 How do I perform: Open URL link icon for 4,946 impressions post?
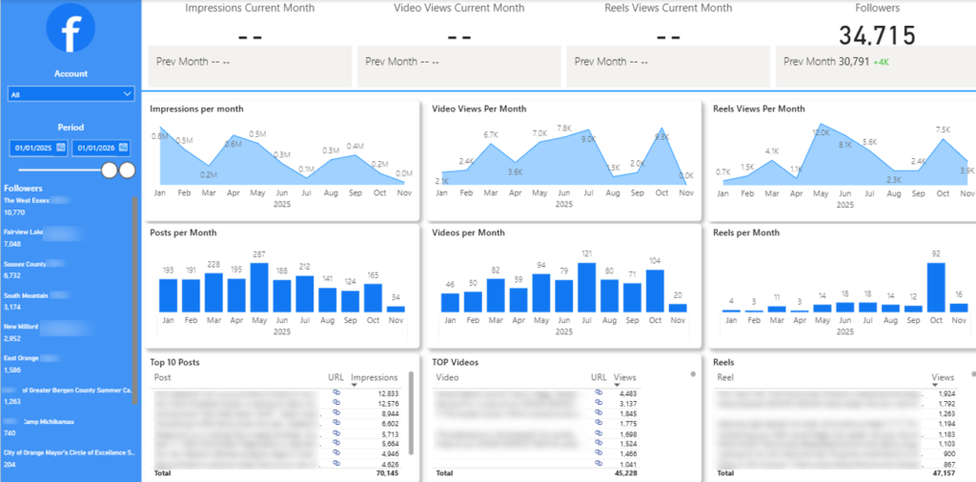(x=336, y=453)
